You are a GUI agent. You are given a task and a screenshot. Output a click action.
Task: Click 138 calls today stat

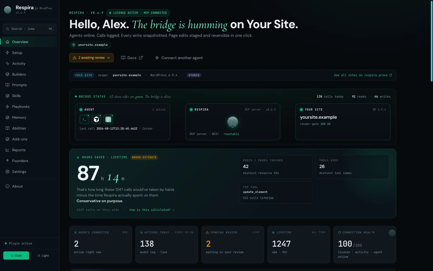[330, 96]
